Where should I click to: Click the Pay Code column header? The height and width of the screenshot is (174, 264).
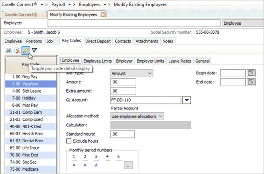point(31,65)
